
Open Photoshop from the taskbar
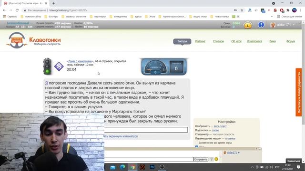click(152, 167)
